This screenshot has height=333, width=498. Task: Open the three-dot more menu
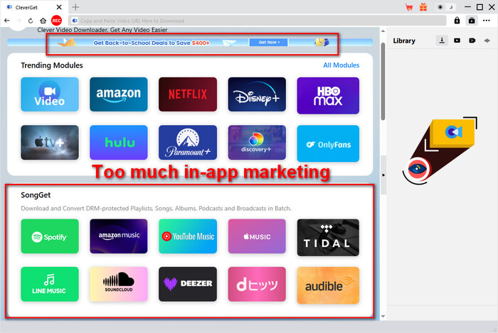click(486, 21)
